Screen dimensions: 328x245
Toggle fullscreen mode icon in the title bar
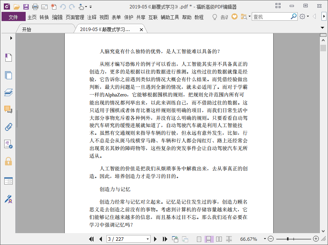pyautogui.click(x=278, y=6)
